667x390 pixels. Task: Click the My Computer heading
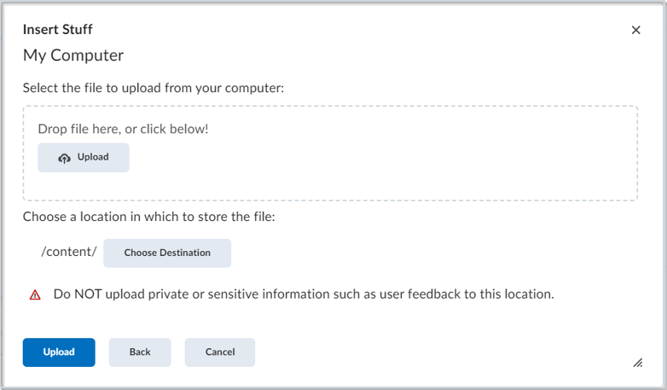click(x=73, y=55)
